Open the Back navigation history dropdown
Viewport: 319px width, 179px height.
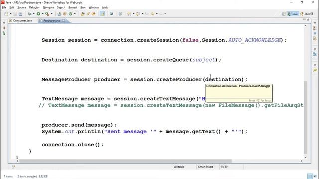click(157, 14)
